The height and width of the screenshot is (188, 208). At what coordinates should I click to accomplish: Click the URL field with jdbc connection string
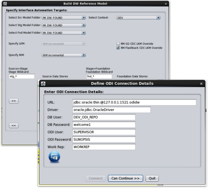134,102
